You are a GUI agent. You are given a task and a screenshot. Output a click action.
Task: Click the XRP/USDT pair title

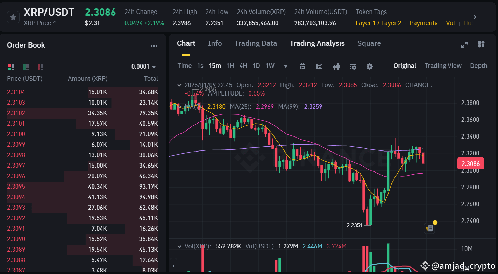[x=49, y=13]
